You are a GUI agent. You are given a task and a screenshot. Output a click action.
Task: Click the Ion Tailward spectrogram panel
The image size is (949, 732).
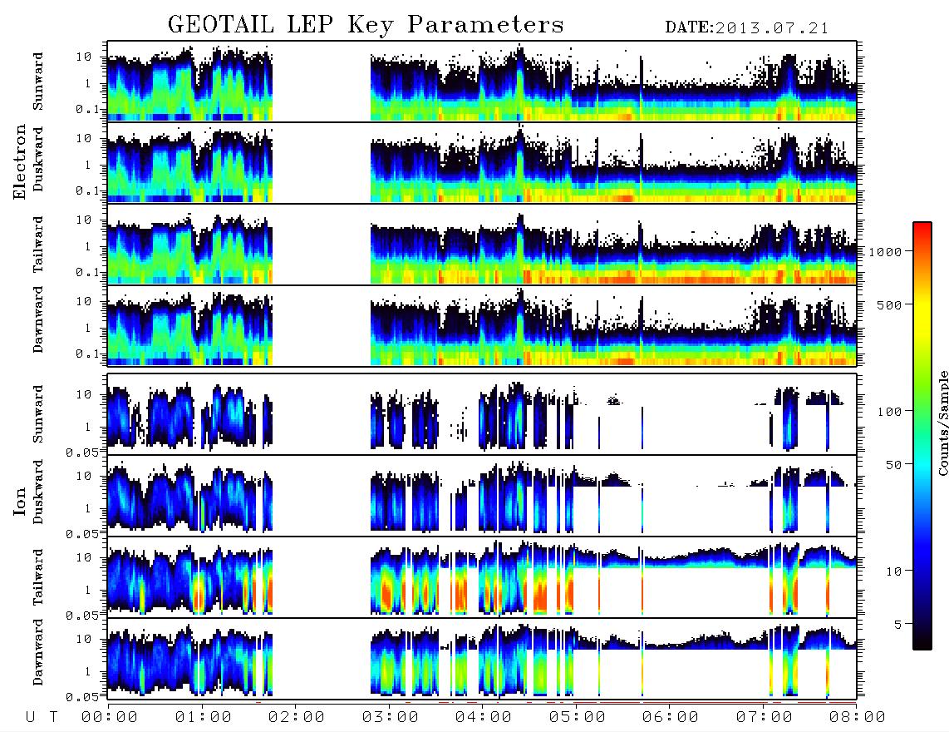(x=482, y=577)
